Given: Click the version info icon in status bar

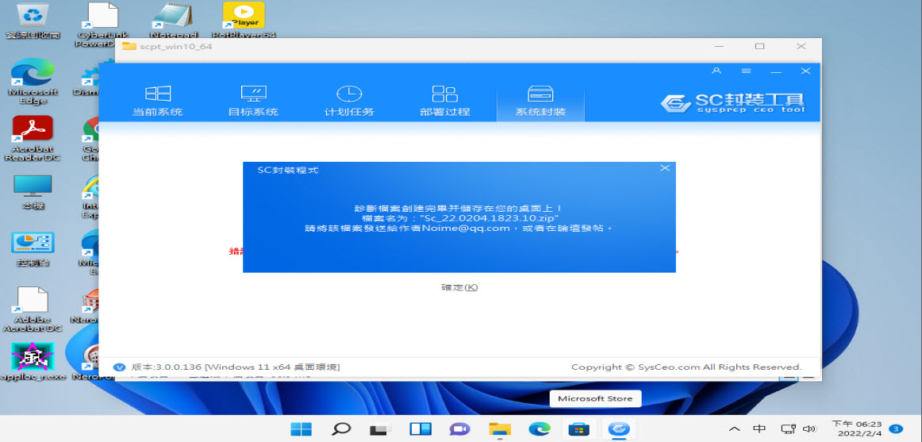Looking at the screenshot, I should pos(119,367).
